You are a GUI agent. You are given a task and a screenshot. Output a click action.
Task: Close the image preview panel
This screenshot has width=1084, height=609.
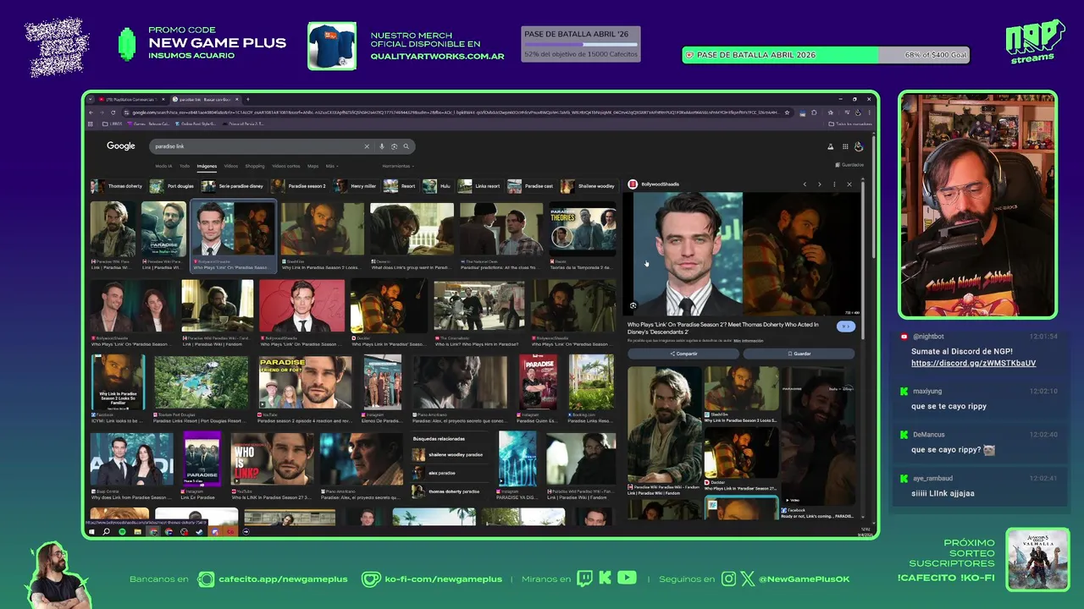click(849, 184)
